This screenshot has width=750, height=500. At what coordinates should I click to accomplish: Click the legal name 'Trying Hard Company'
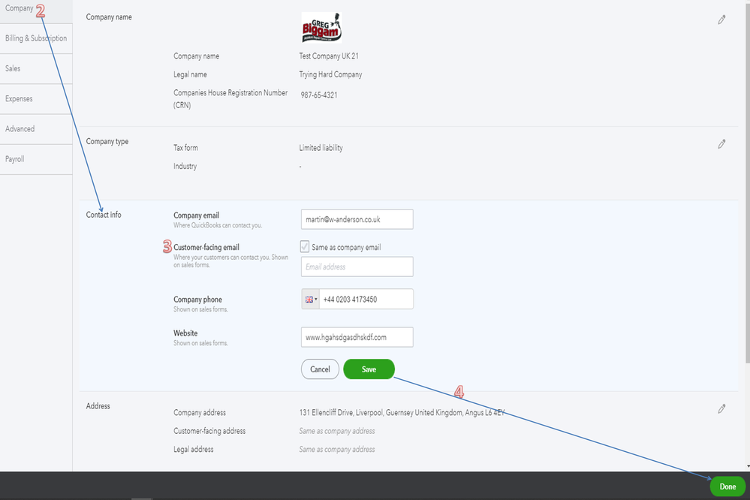[330, 74]
